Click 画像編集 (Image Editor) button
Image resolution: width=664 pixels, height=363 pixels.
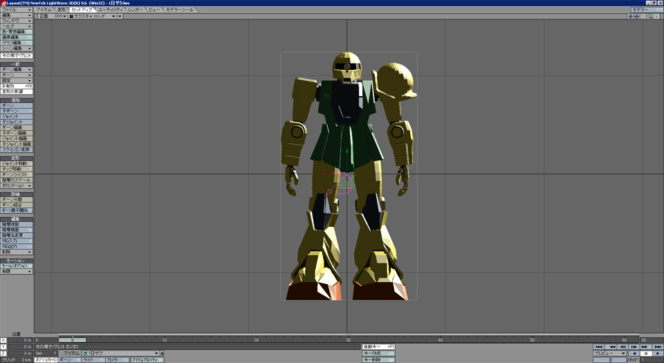pos(17,37)
